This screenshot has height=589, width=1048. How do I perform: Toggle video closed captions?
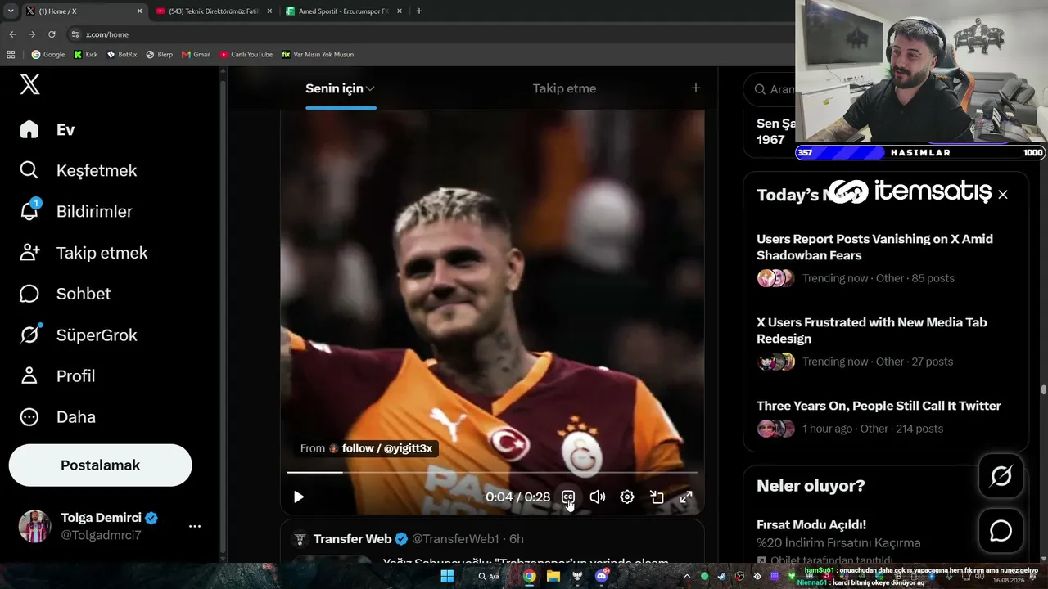[x=568, y=497]
